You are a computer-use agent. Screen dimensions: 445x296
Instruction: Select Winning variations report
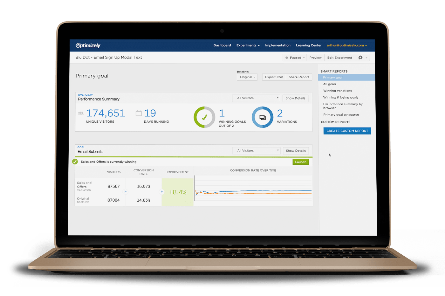tap(337, 91)
